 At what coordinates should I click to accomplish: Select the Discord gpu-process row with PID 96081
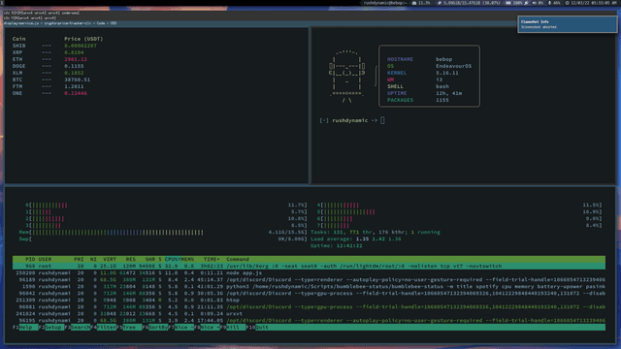(309, 307)
